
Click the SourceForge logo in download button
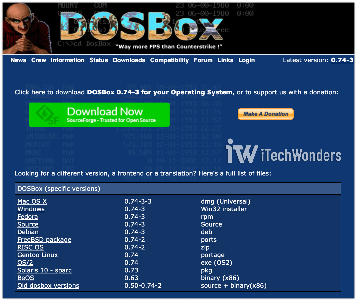(48, 115)
